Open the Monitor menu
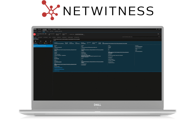This screenshot has width=195, height=120. [x=50, y=29]
